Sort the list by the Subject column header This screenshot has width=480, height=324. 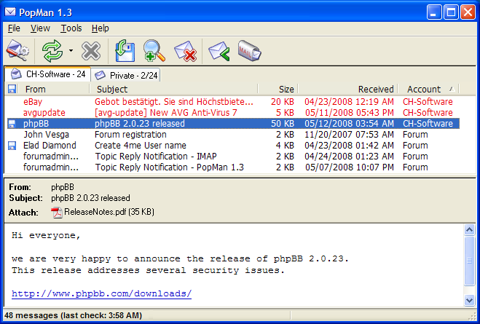pos(173,89)
